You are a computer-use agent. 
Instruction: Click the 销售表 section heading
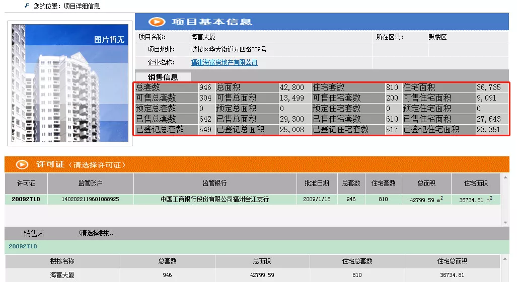tap(34, 233)
